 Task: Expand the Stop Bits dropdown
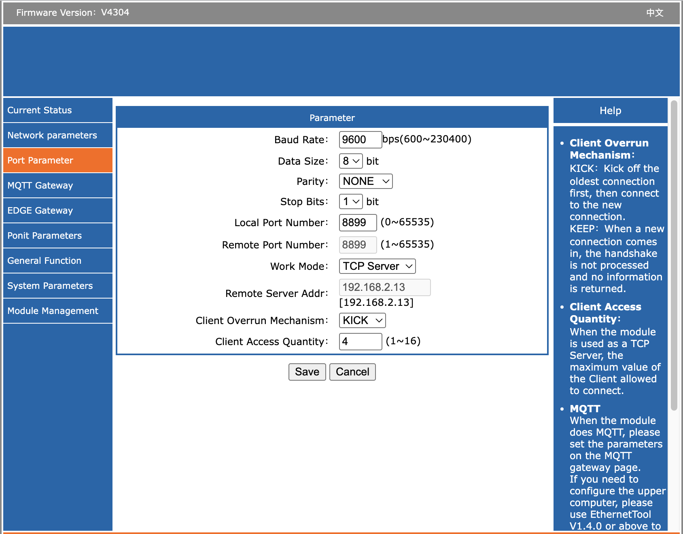click(351, 201)
